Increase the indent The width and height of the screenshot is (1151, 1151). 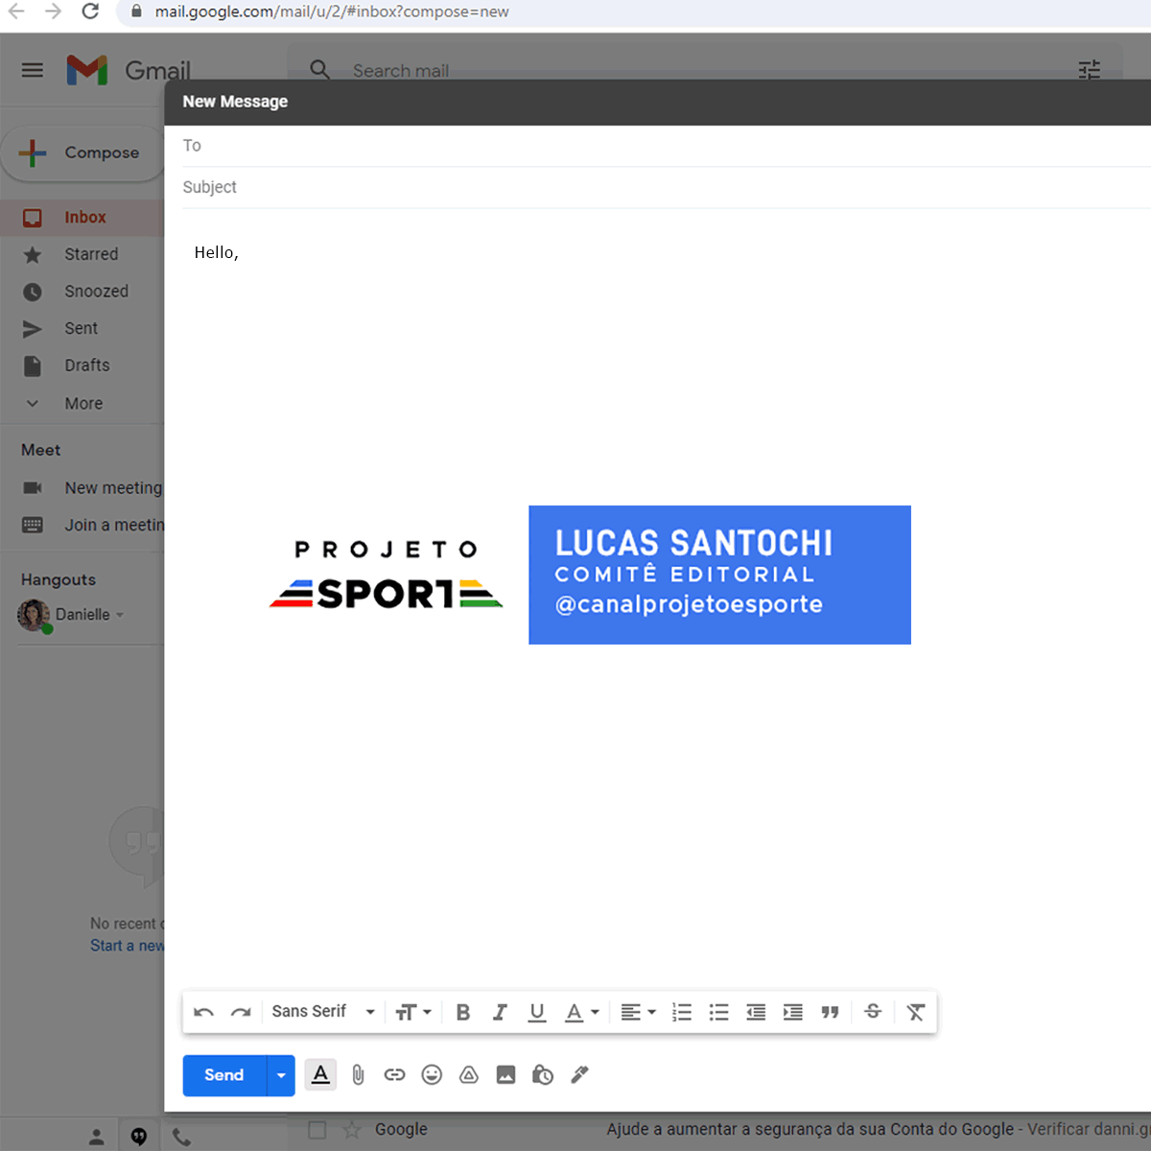[793, 1012]
